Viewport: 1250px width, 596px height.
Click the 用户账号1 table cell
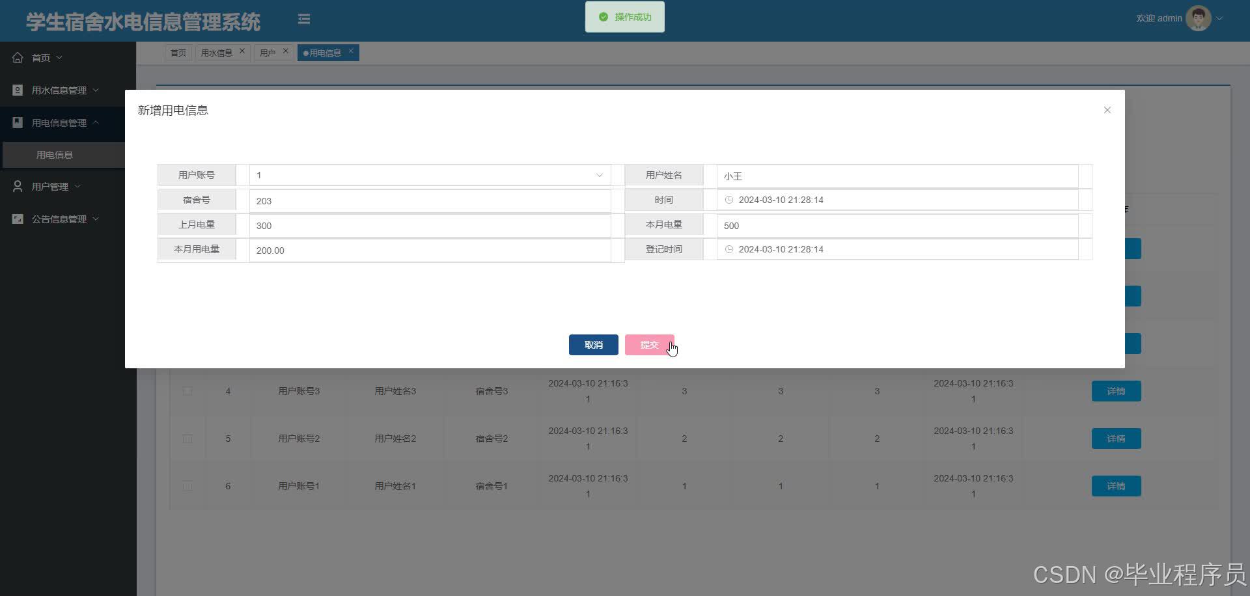click(x=299, y=486)
